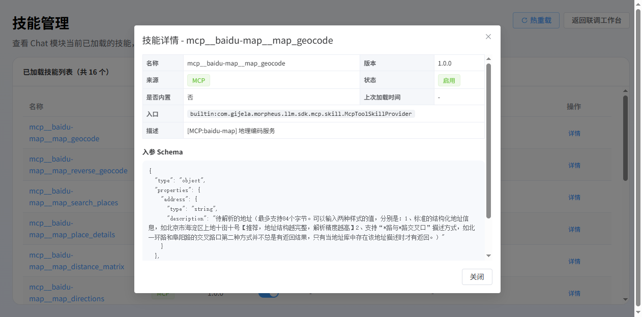Viewport: 642px width, 317px height.
Task: Click 详情 for the map_directions row
Action: [574, 294]
